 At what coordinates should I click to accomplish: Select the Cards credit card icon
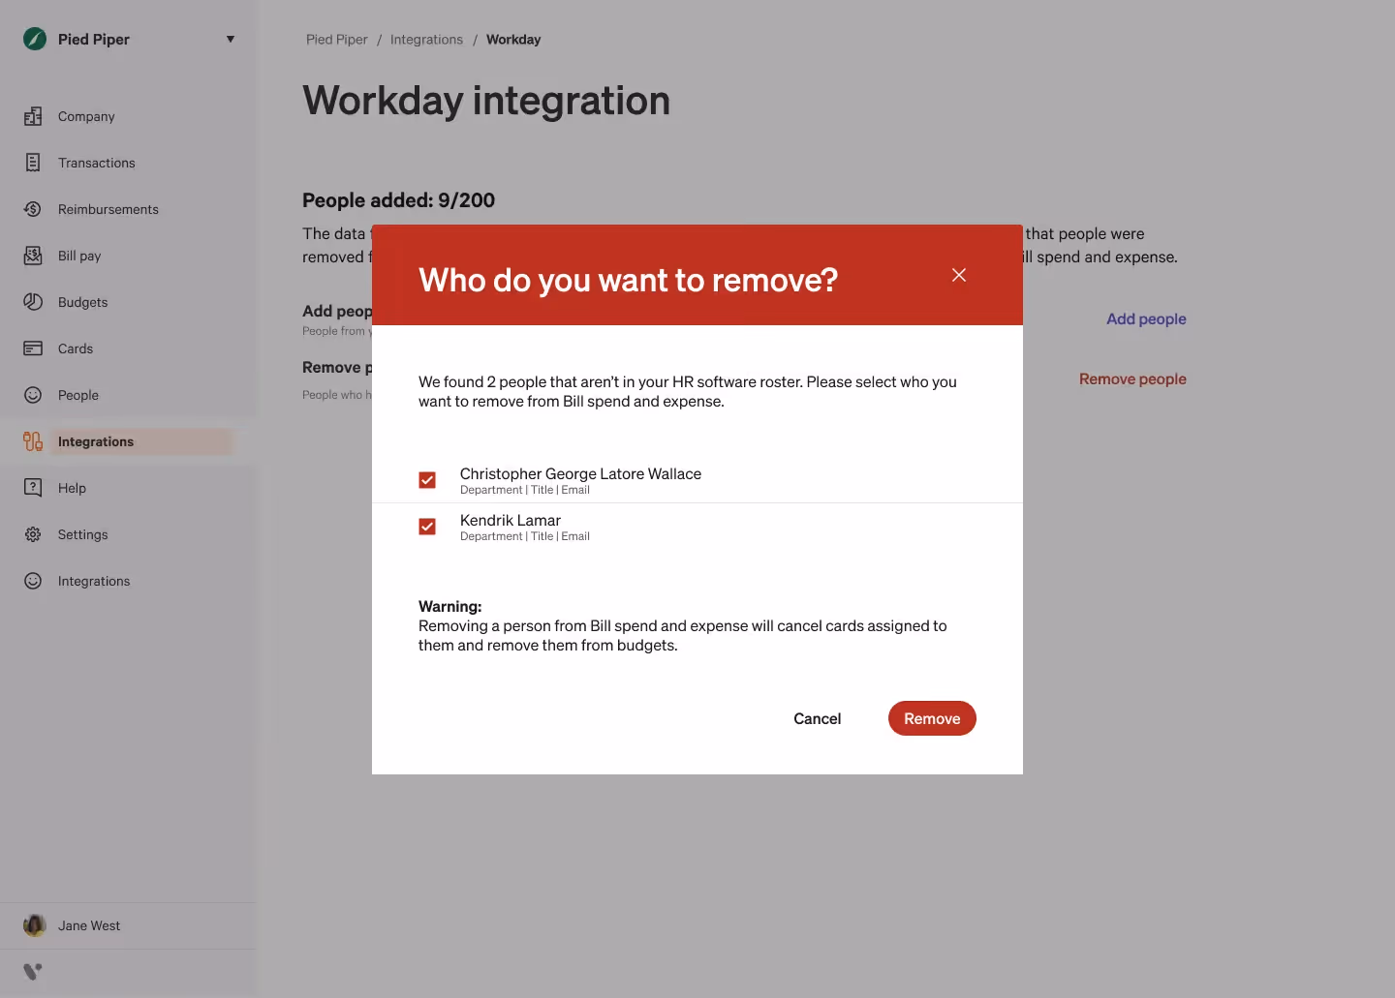(33, 348)
